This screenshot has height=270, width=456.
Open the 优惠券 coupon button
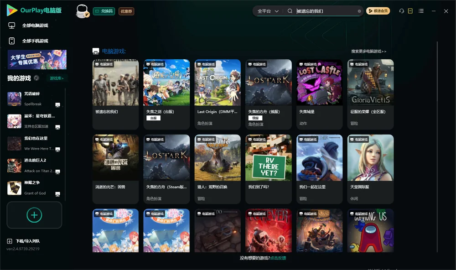click(126, 11)
